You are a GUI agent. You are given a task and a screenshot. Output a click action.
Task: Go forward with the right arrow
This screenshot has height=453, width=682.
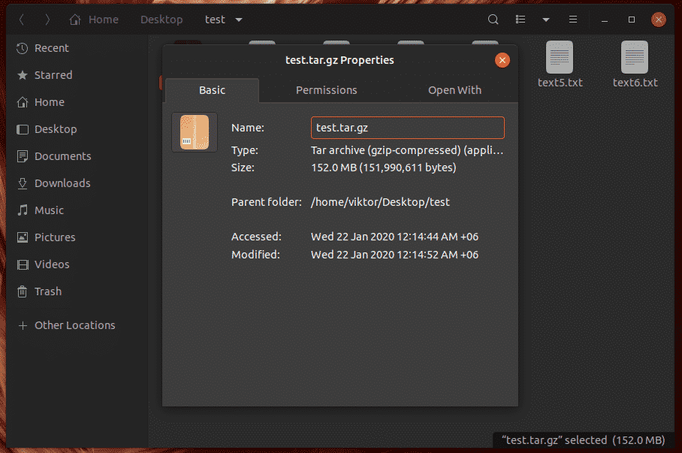(47, 20)
